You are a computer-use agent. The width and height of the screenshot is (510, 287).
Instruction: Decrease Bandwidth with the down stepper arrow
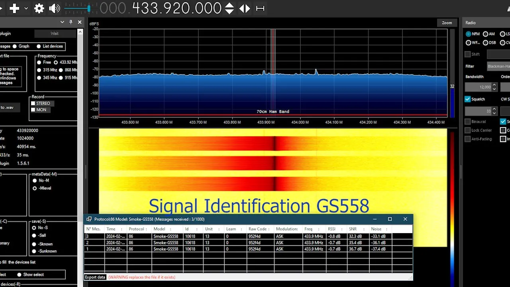click(x=494, y=89)
